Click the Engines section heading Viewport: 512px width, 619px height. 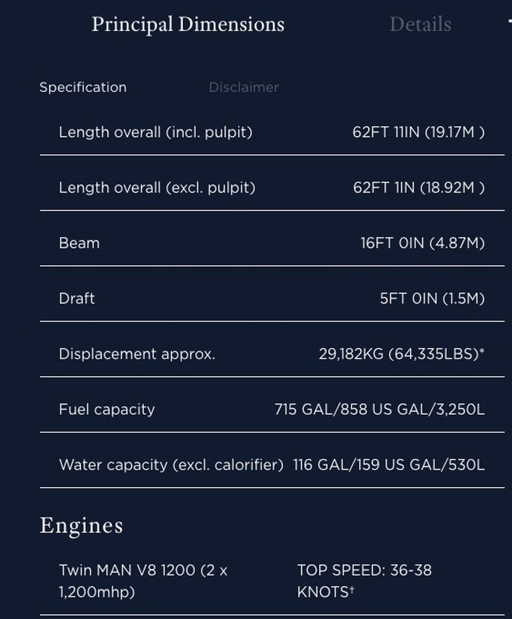click(x=82, y=525)
